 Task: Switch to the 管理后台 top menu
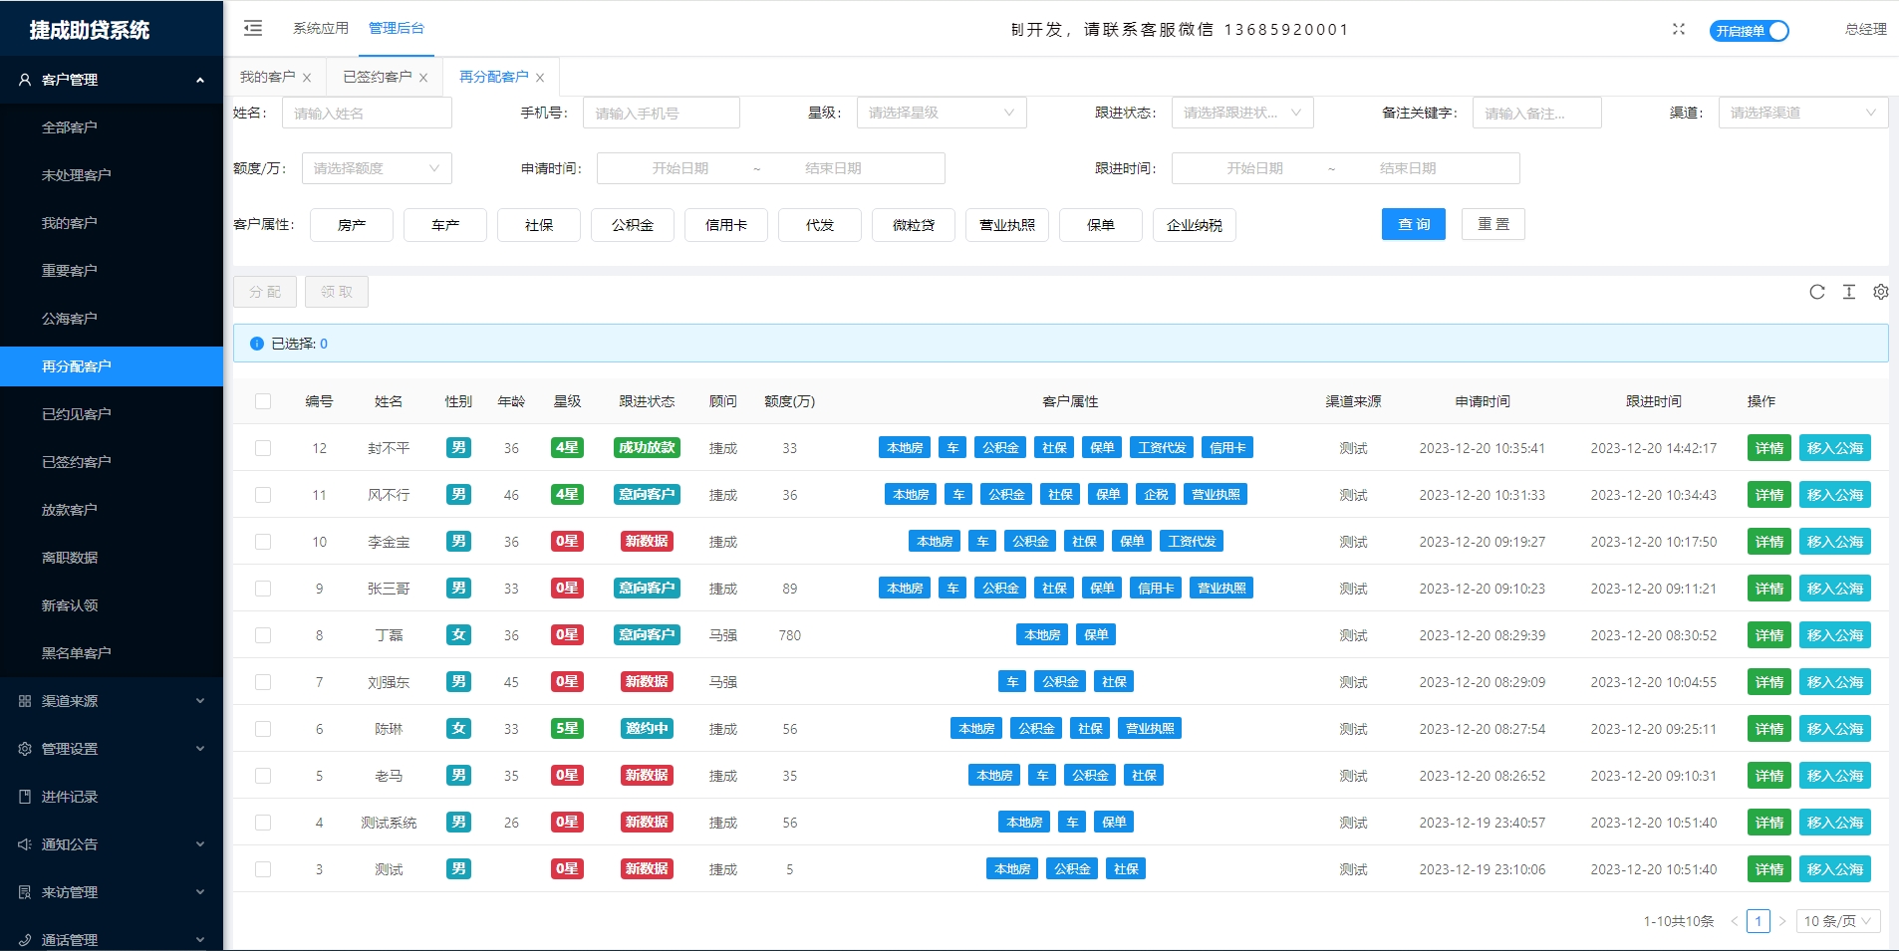[x=397, y=28]
